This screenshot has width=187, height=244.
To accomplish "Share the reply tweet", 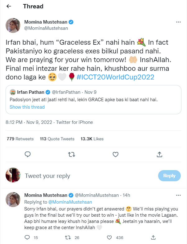I will (153, 237).
